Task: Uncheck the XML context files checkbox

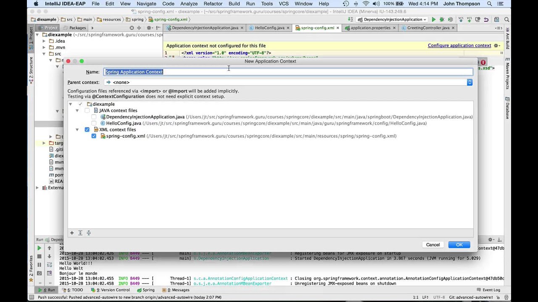Action: click(x=87, y=130)
